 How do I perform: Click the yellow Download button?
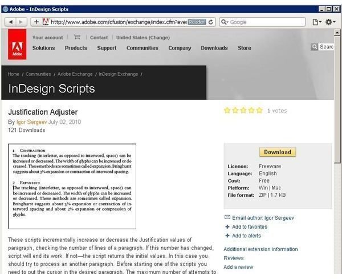tap(278, 152)
